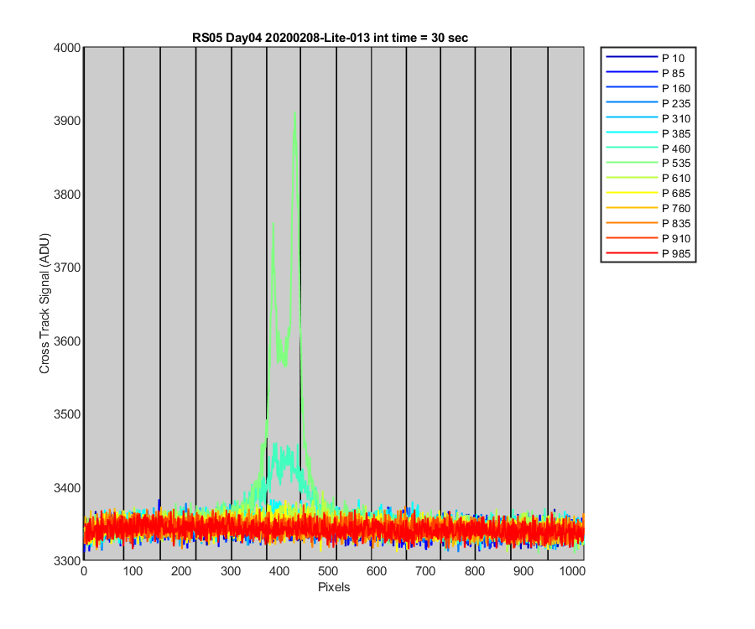
Task: Click legend entry P 760
Action: tap(648, 208)
